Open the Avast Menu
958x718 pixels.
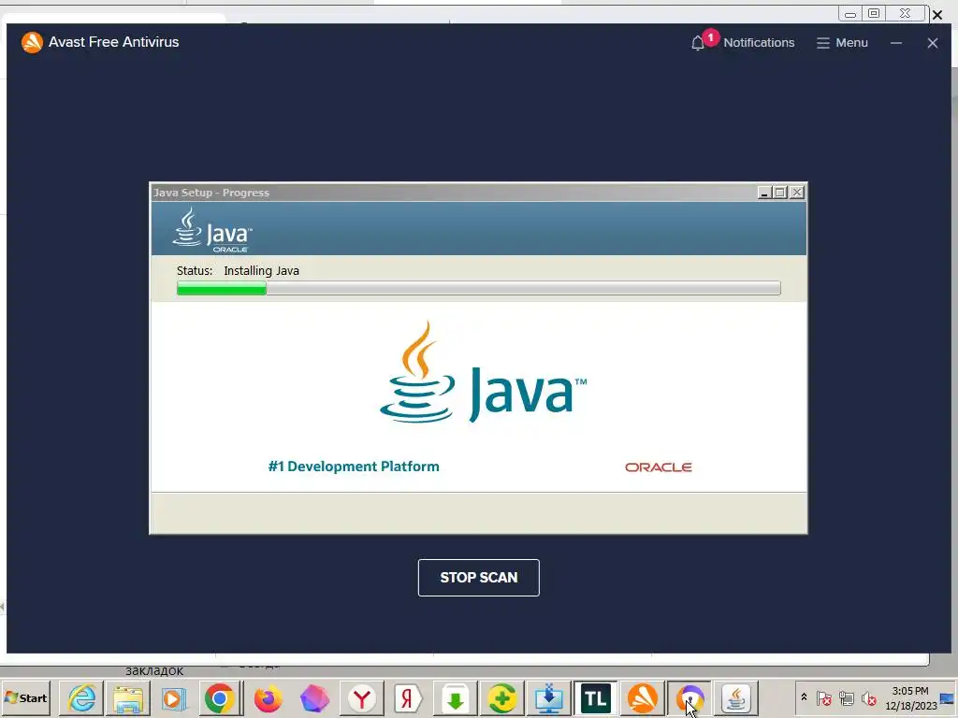tap(842, 43)
